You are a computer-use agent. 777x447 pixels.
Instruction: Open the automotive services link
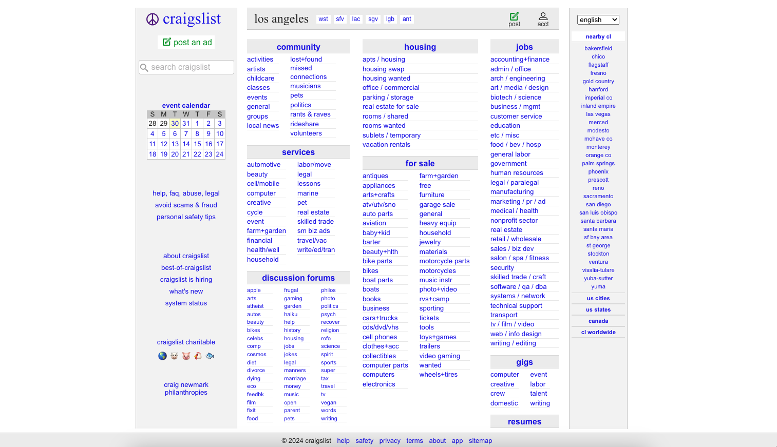(263, 165)
